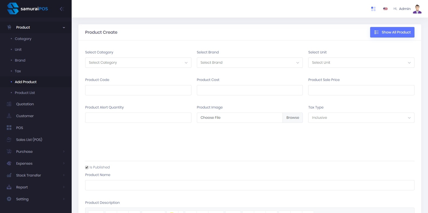This screenshot has height=213, width=428.
Task: Click the POS grid icon in sidebar
Action: [x=9, y=128]
